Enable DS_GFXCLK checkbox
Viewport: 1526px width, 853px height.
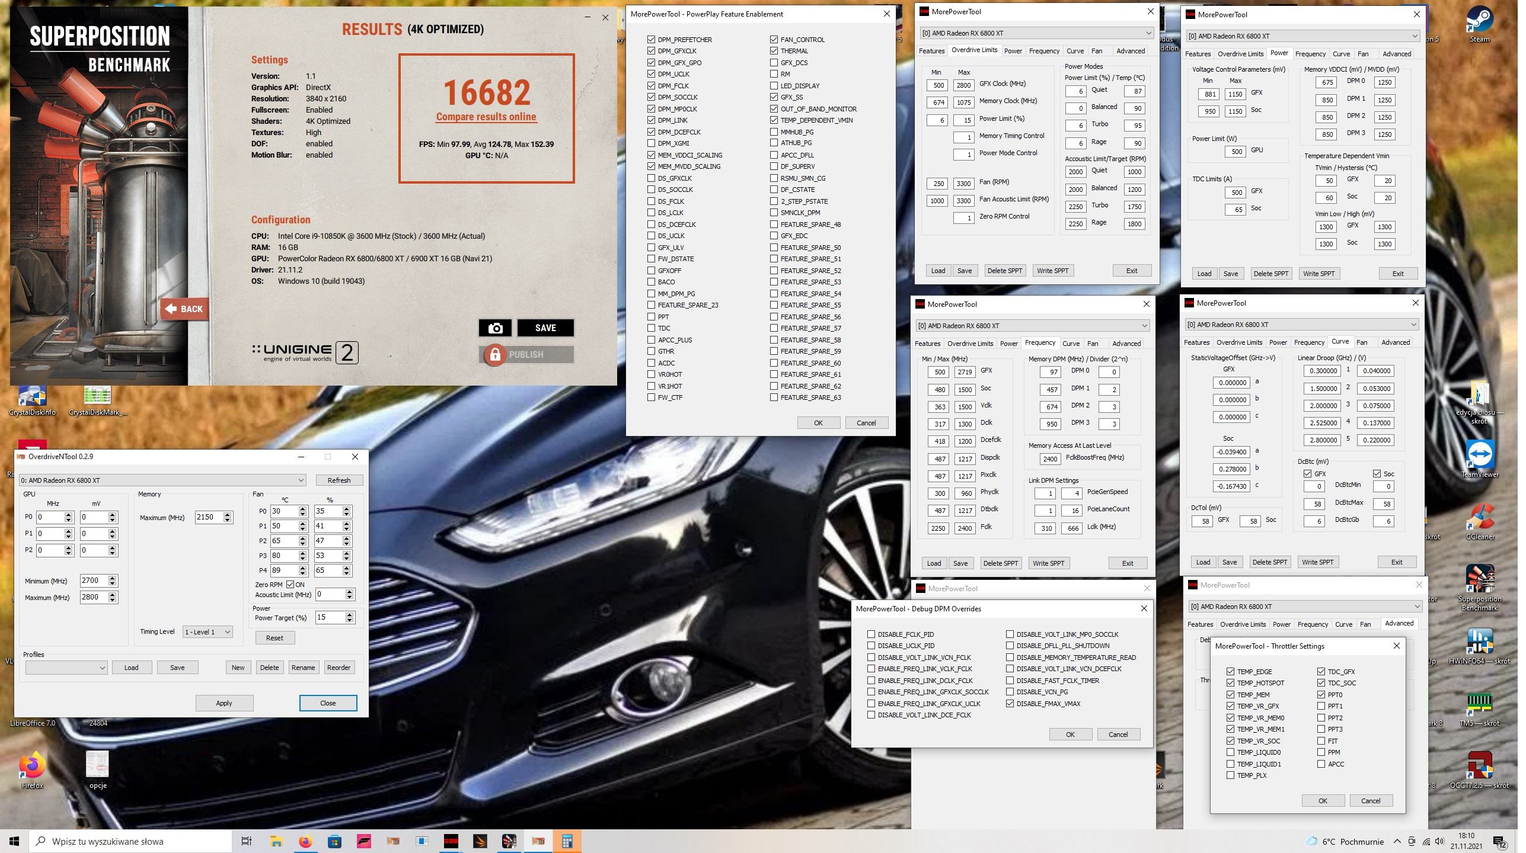[652, 178]
